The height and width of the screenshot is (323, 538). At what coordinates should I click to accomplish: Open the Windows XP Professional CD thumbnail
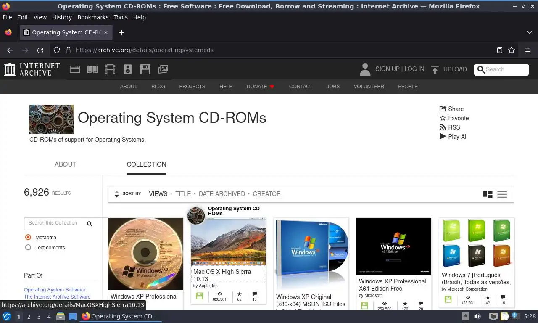[145, 254]
